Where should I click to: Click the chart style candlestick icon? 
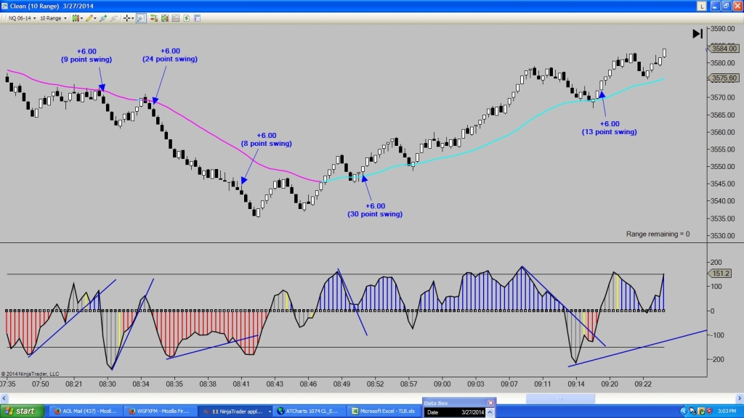pyautogui.click(x=76, y=18)
